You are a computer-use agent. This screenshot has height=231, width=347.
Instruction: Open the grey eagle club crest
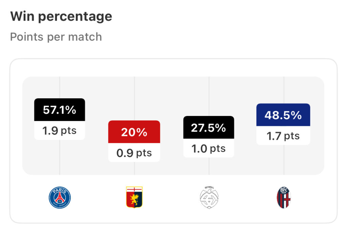pyautogui.click(x=209, y=197)
